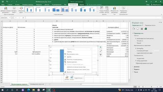Open Size & Properties icon in pane
Image resolution: width=163 pixels, height=92 pixels.
coord(142,29)
